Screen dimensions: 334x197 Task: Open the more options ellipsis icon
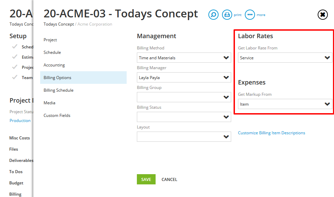pos(250,15)
